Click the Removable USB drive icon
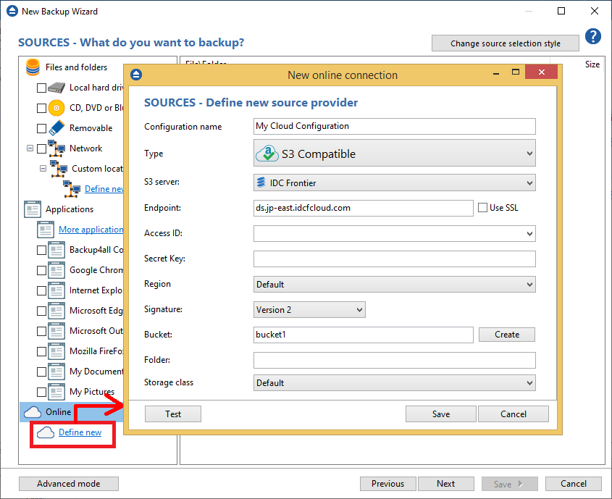The image size is (612, 499). click(x=56, y=128)
